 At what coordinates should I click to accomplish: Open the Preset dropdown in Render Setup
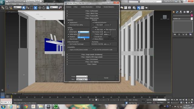[x=82, y=77]
